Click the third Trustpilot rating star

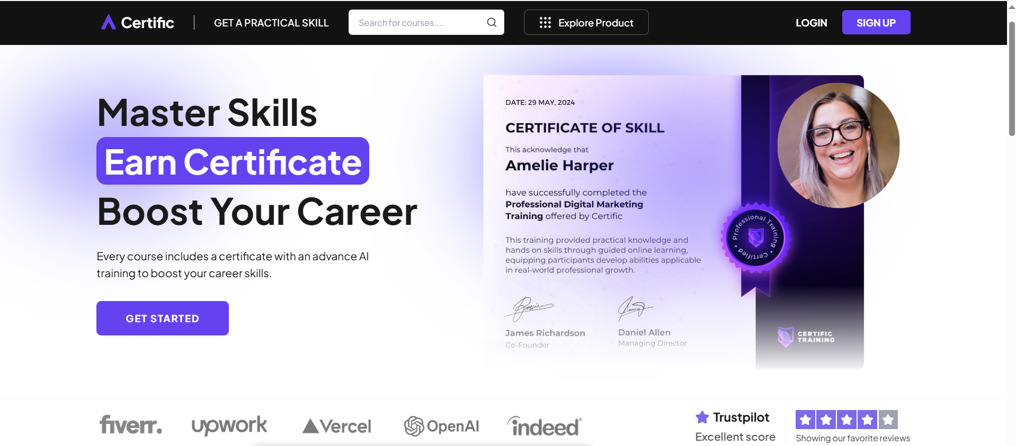click(846, 420)
